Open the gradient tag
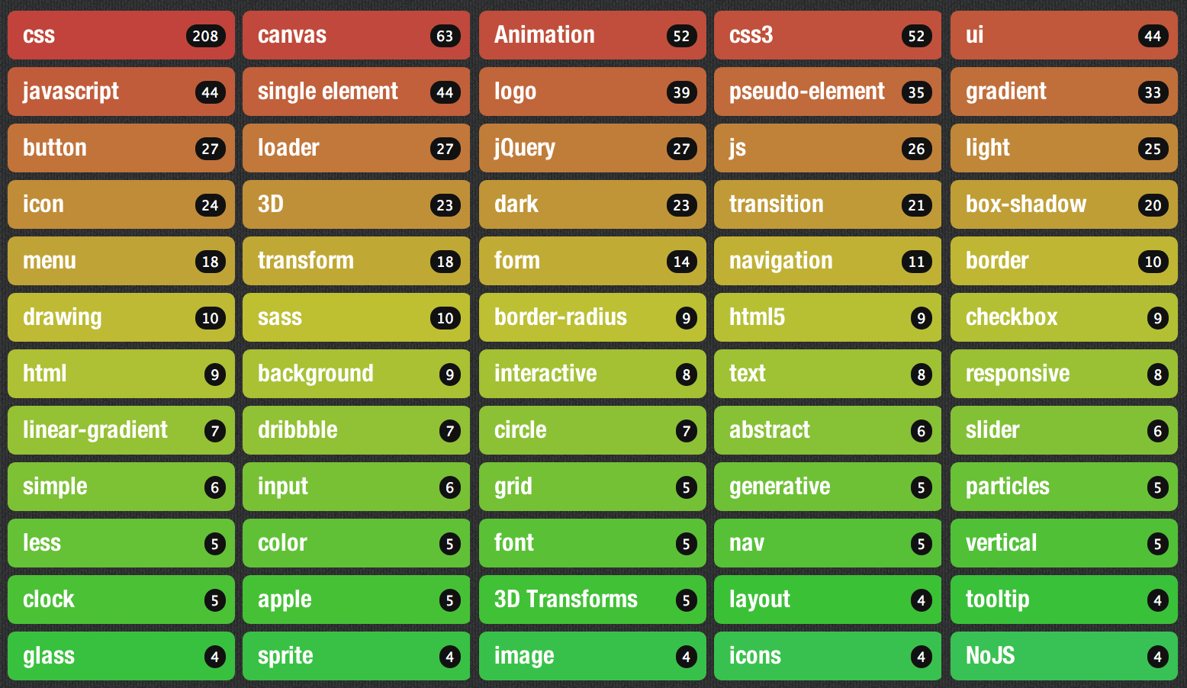 [x=1063, y=92]
